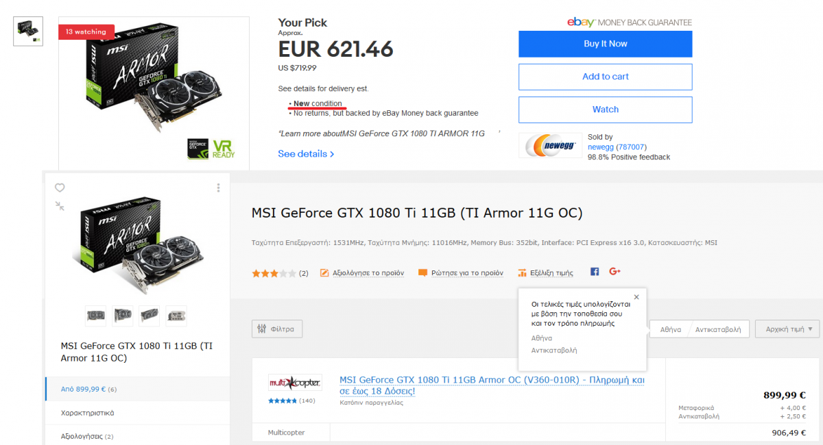The image size is (823, 445).
Task: Click the Buy It Now button
Action: tap(605, 44)
